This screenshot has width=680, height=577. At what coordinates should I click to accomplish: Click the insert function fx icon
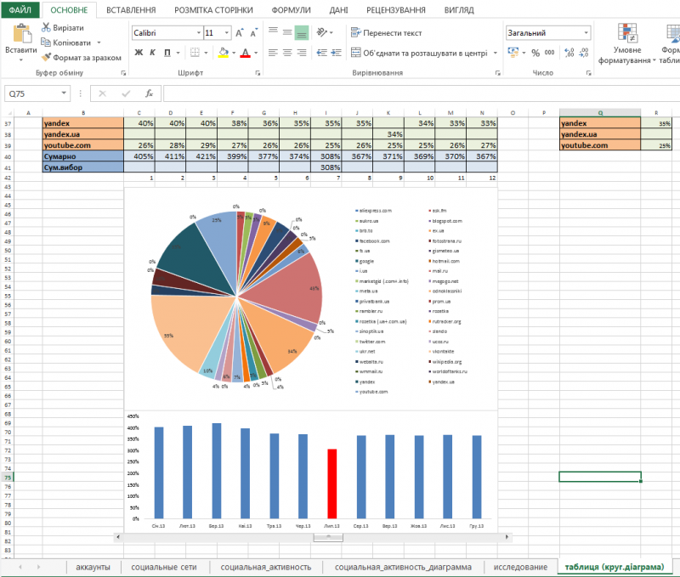149,93
